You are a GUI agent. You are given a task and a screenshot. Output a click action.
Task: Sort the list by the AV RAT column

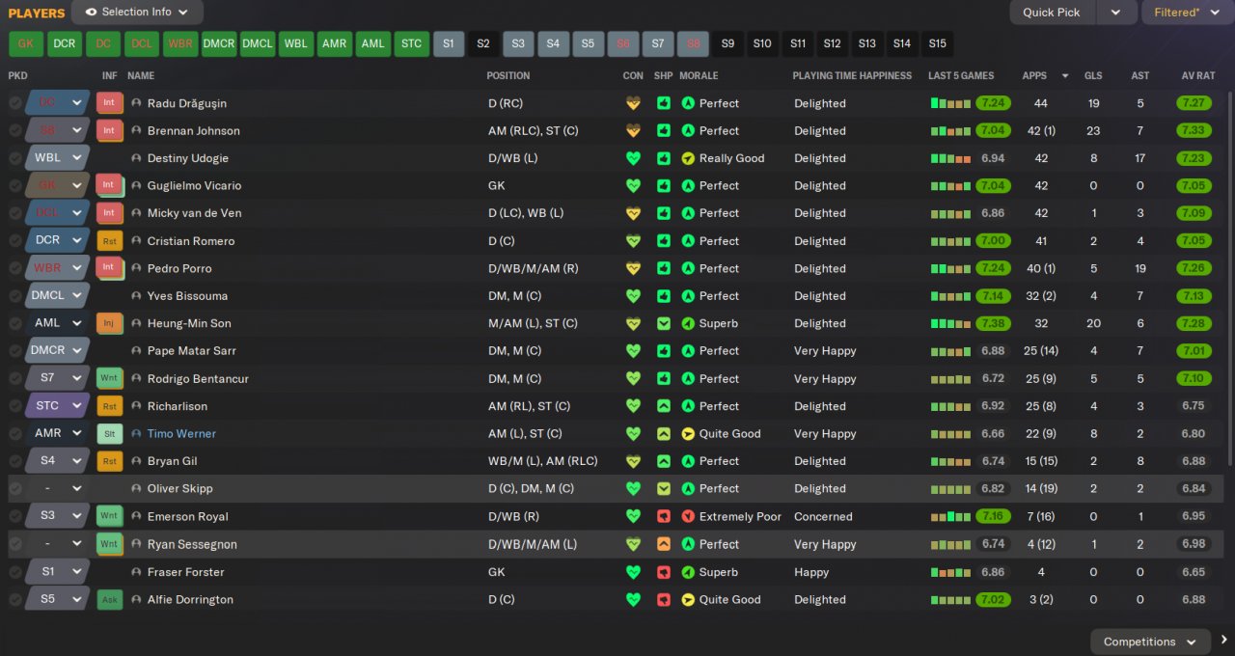tap(1200, 75)
